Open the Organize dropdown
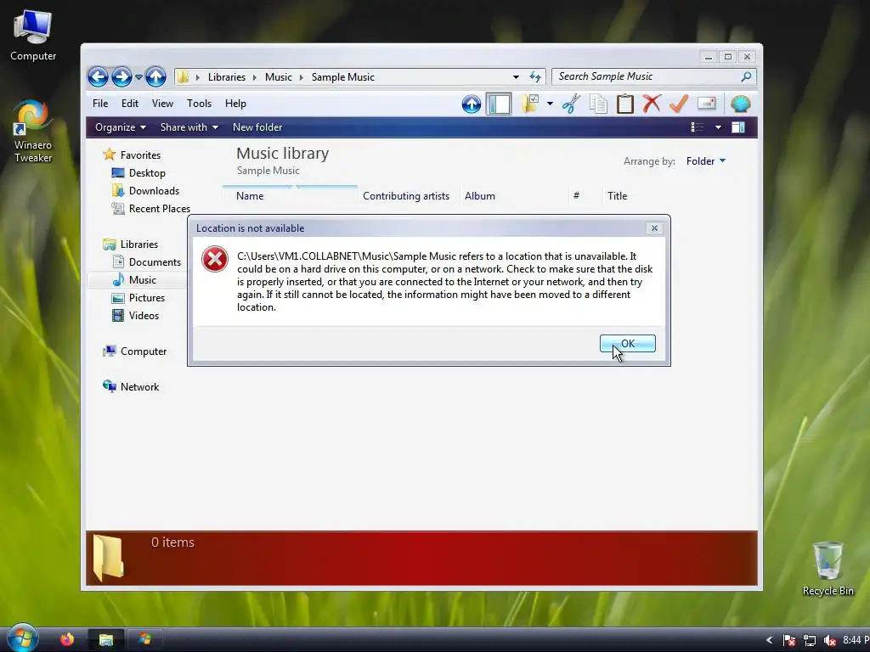The image size is (870, 652). tap(121, 127)
